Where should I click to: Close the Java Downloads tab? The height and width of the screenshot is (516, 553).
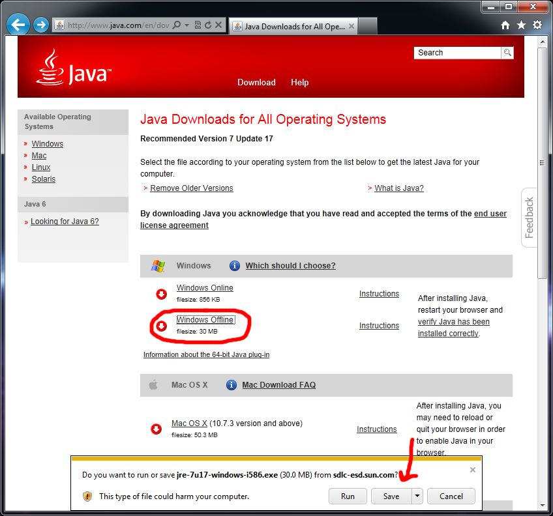351,26
